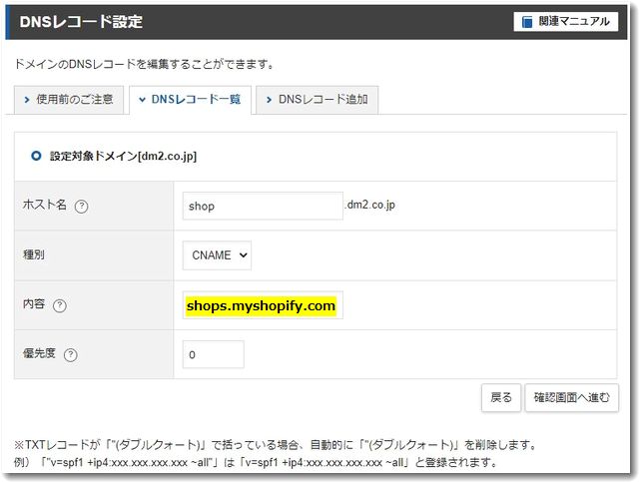Click the arrow icon on 使用前のご注意 tab

[27, 100]
